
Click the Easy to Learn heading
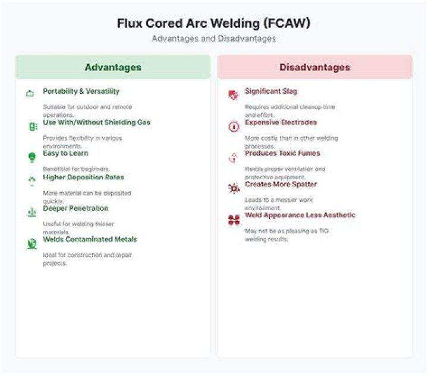(x=65, y=153)
